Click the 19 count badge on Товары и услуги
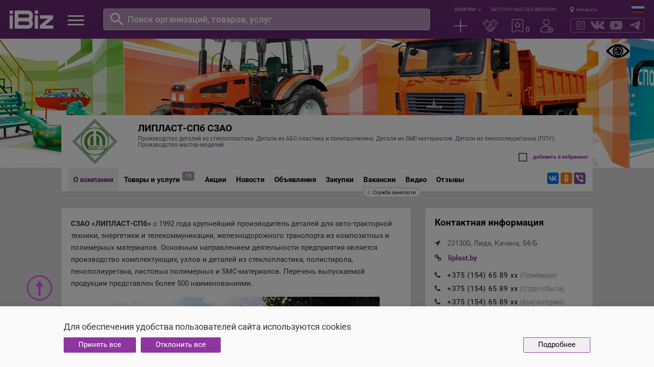 (188, 176)
